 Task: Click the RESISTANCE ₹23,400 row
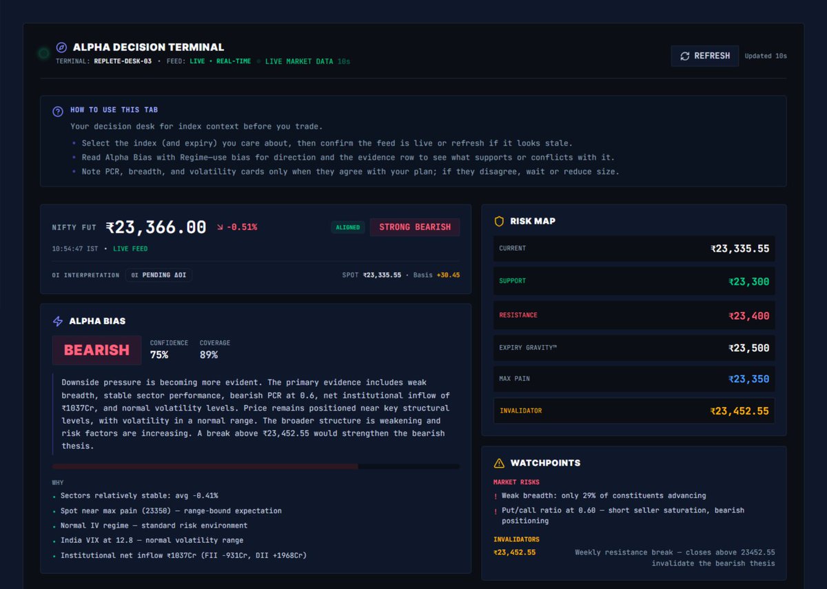(634, 316)
